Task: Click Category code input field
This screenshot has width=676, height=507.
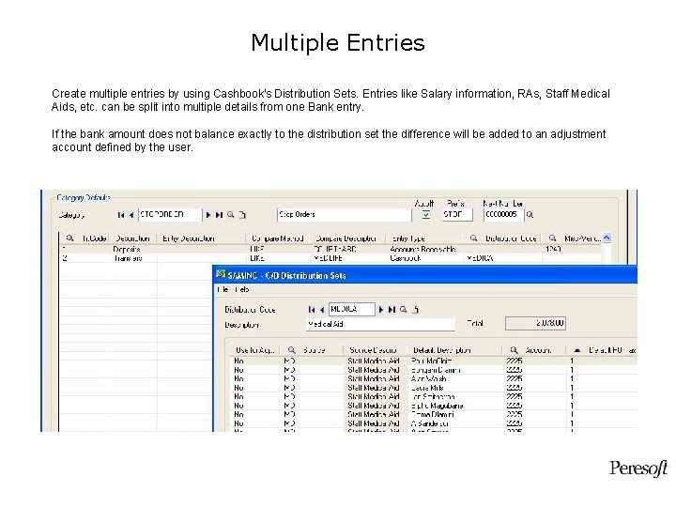Action: tap(170, 215)
